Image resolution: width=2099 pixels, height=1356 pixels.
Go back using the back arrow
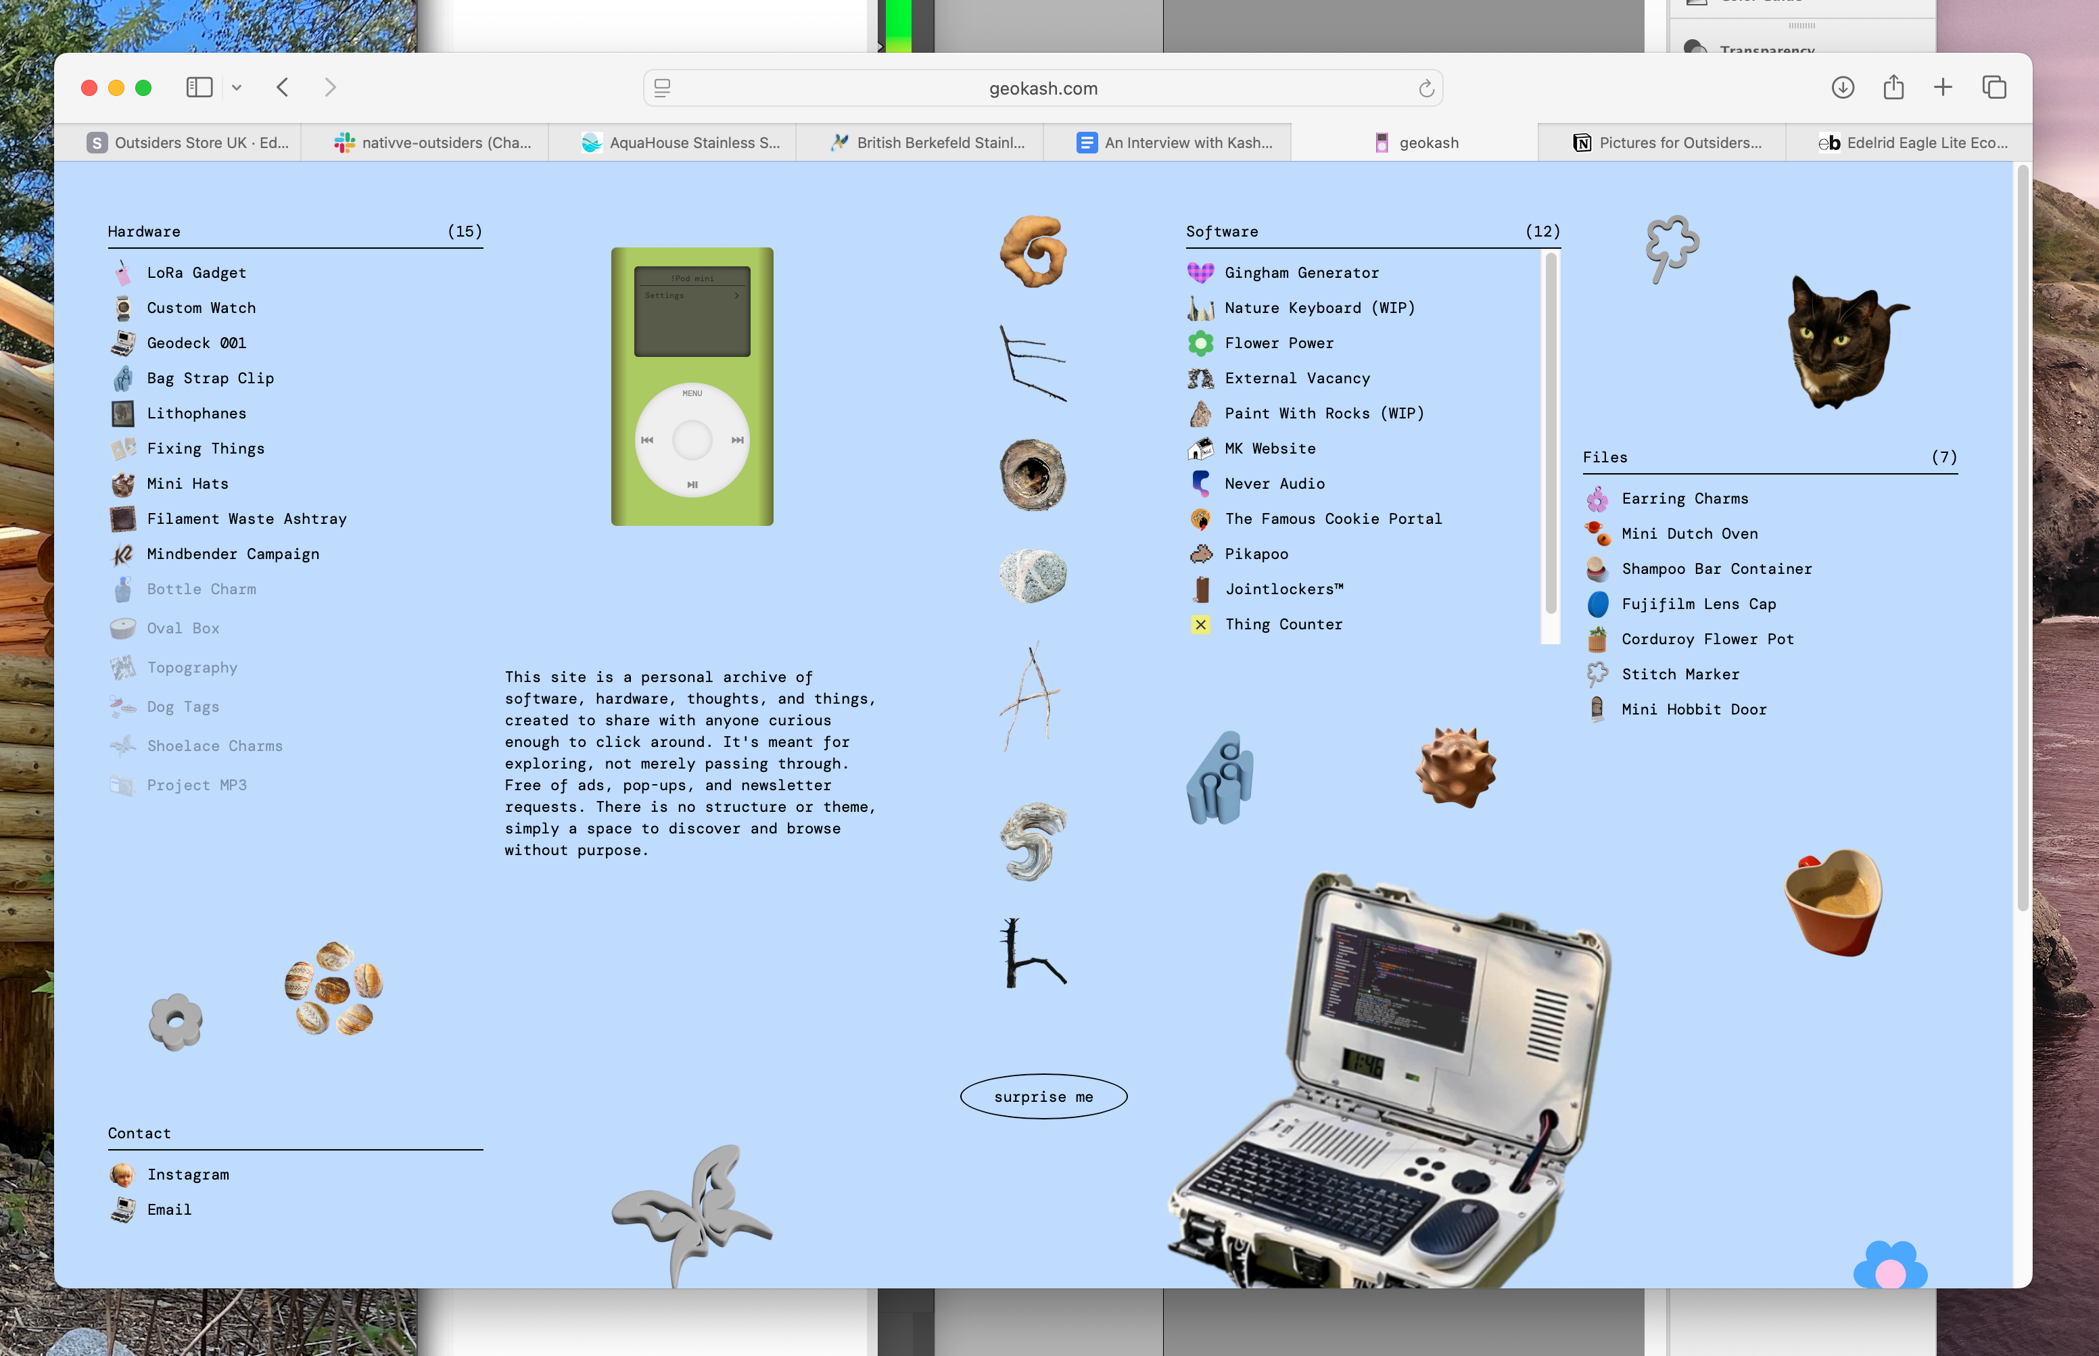pos(283,87)
